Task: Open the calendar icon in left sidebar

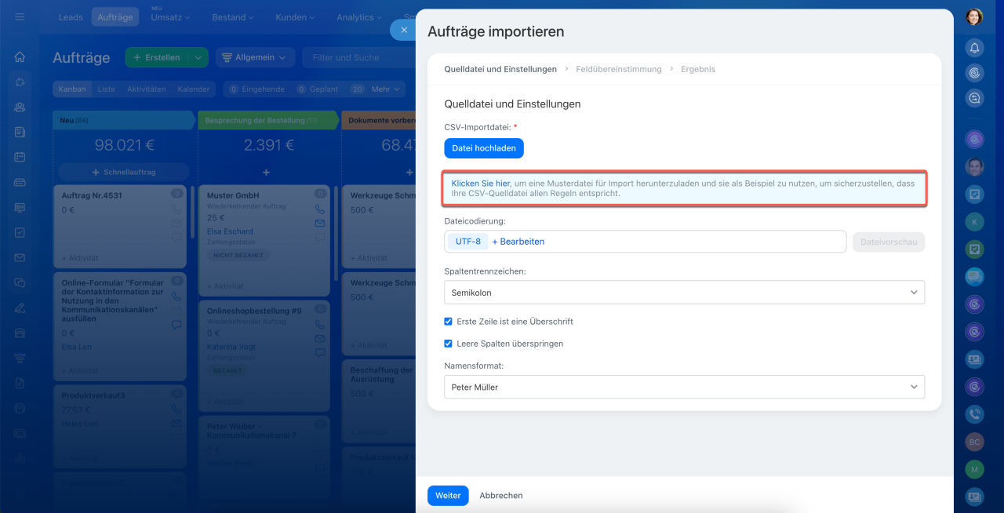Action: pyautogui.click(x=20, y=157)
